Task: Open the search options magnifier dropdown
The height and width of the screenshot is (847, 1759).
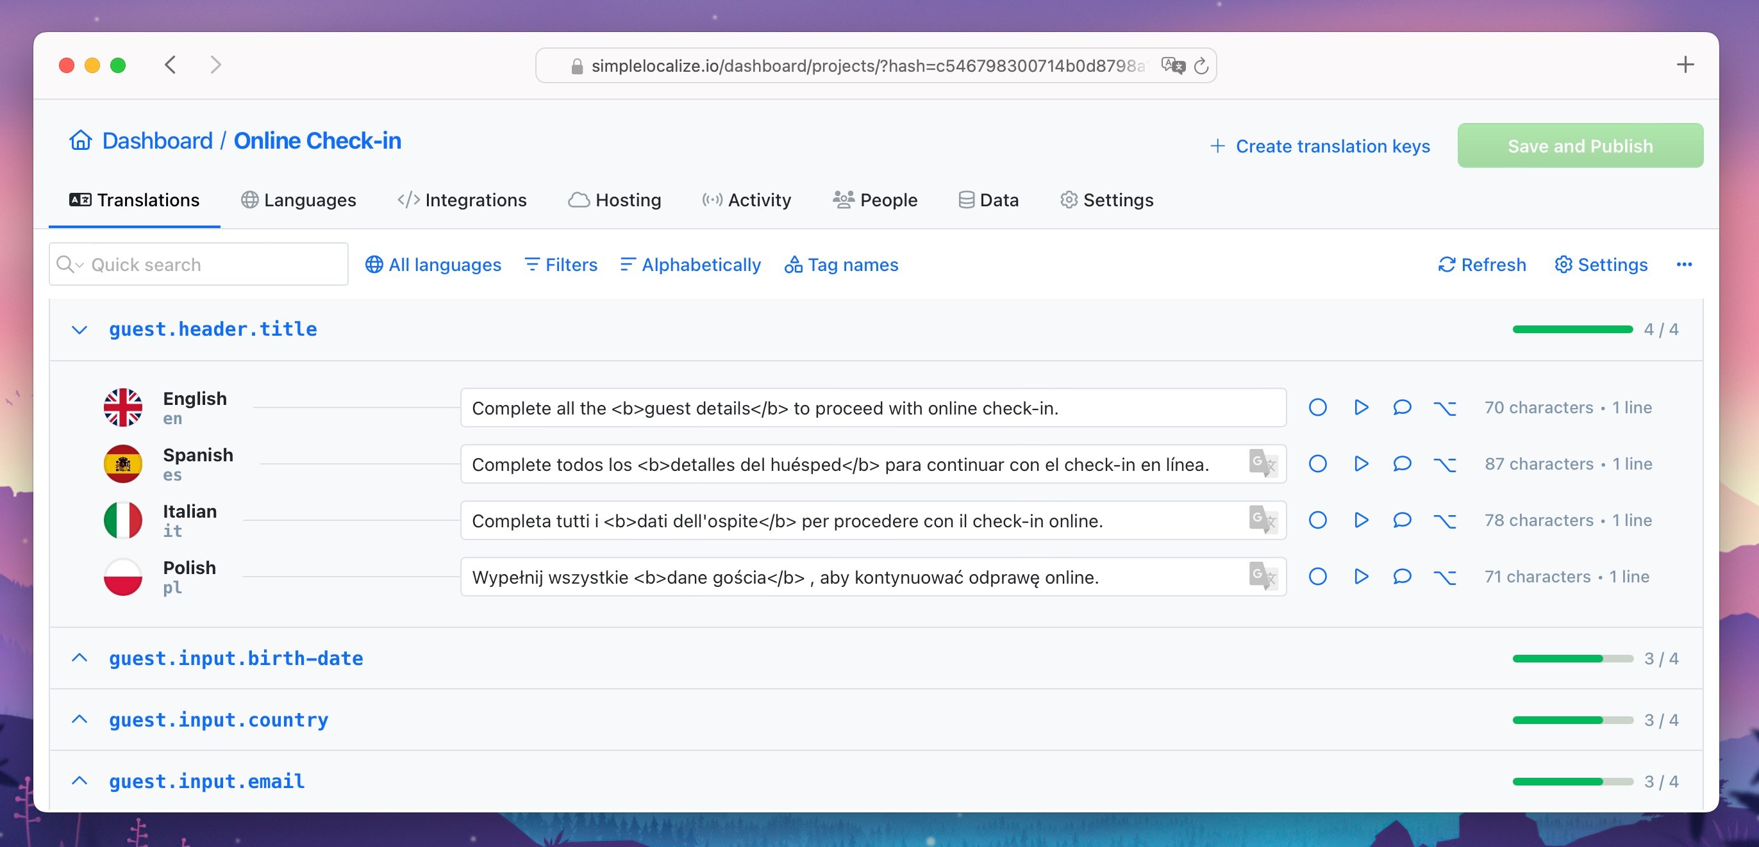Action: [70, 265]
